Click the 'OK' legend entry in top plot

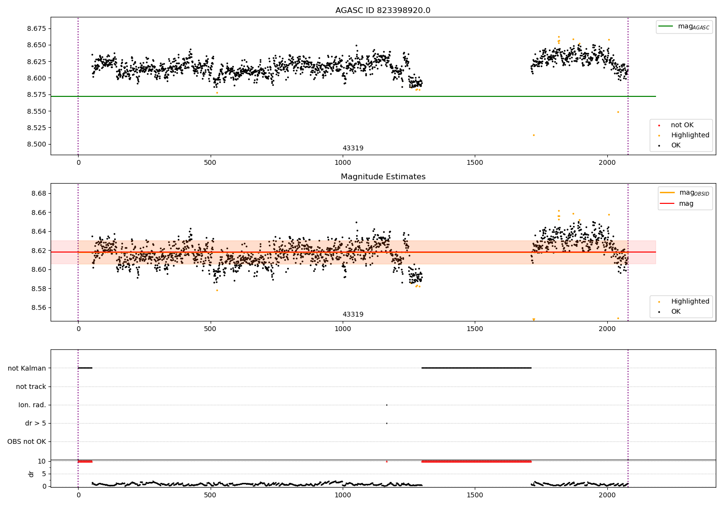[x=676, y=146]
